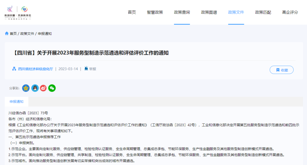The height and width of the screenshot is (165, 307).
Task: Share the article to Weibo
Action: (43, 88)
